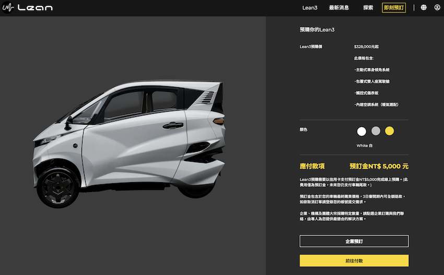The image size is (444, 275).
Task: Click the 內建空調系統 feature text
Action: pyautogui.click(x=376, y=104)
